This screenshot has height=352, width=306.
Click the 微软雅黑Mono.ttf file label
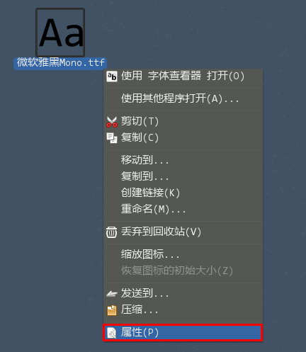pos(60,63)
